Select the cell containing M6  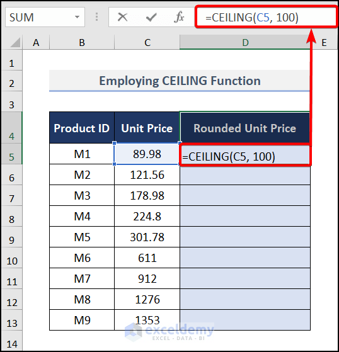[x=82, y=258]
